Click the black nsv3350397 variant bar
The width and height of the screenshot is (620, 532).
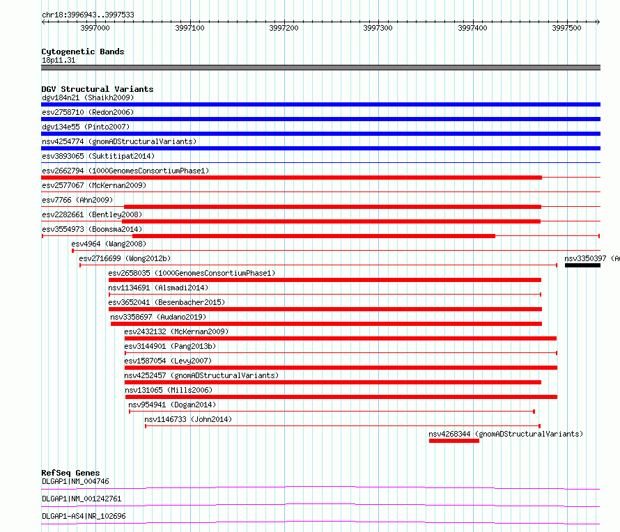(x=582, y=265)
